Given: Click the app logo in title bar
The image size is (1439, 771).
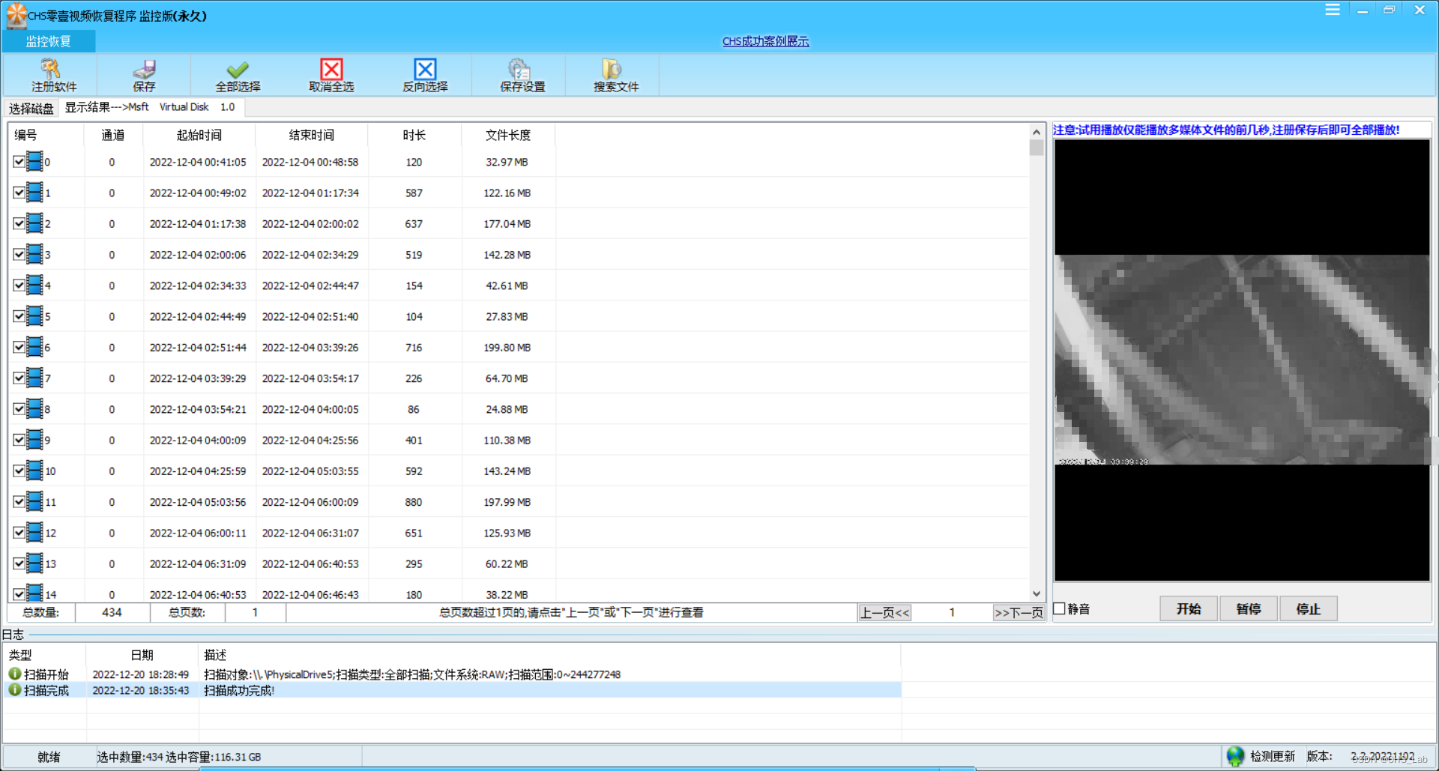Looking at the screenshot, I should tap(16, 15).
